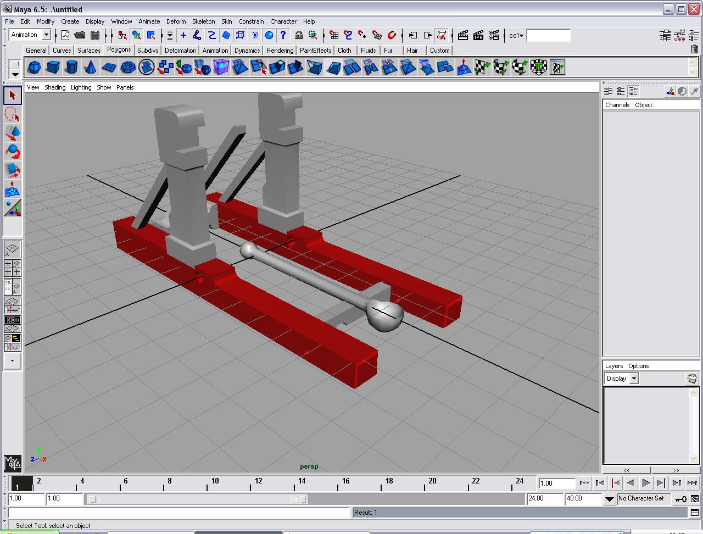Choose the Rotate tool

13,152
